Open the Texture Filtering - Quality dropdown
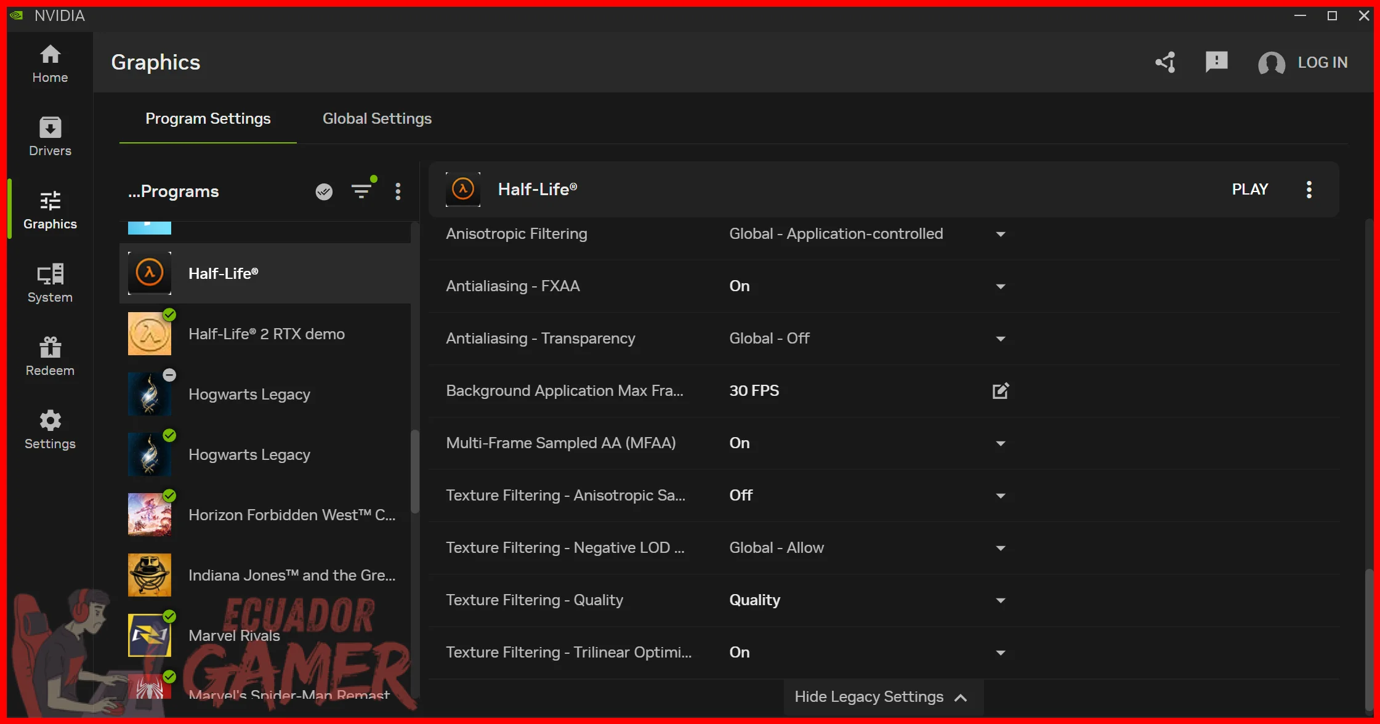This screenshot has height=724, width=1380. [x=1001, y=600]
